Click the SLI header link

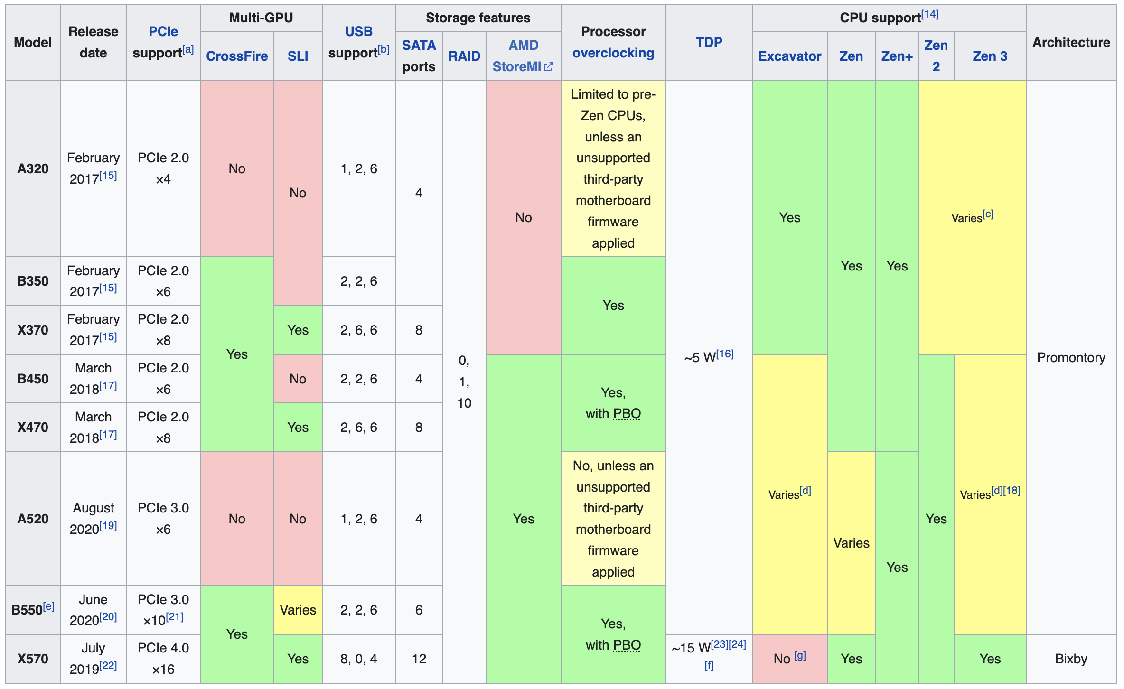[298, 56]
